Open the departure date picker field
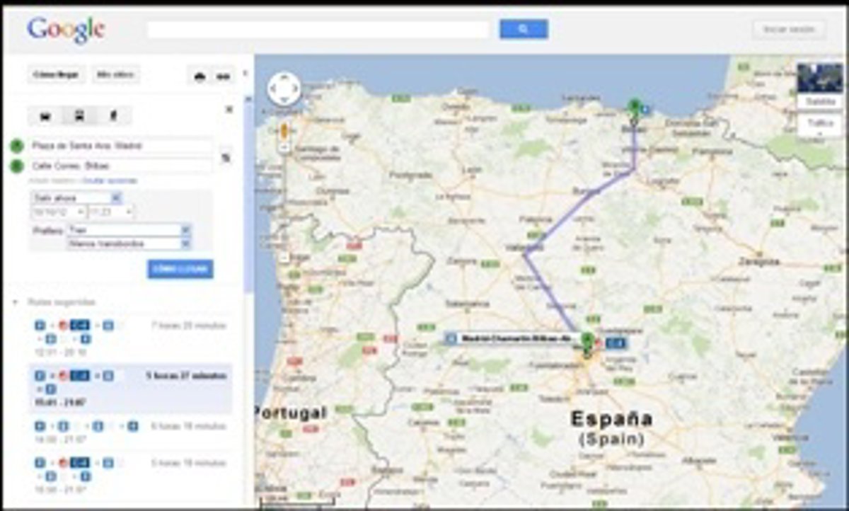This screenshot has height=511, width=849. coord(58,212)
